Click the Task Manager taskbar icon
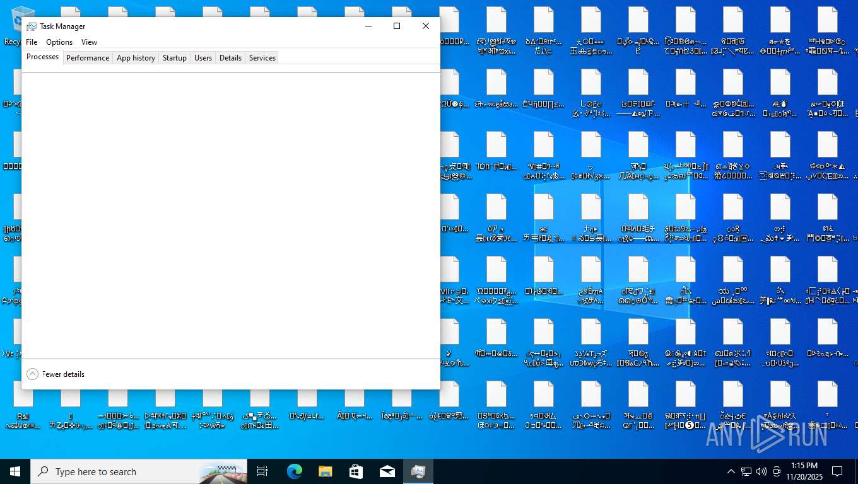The width and height of the screenshot is (858, 484). tap(418, 471)
